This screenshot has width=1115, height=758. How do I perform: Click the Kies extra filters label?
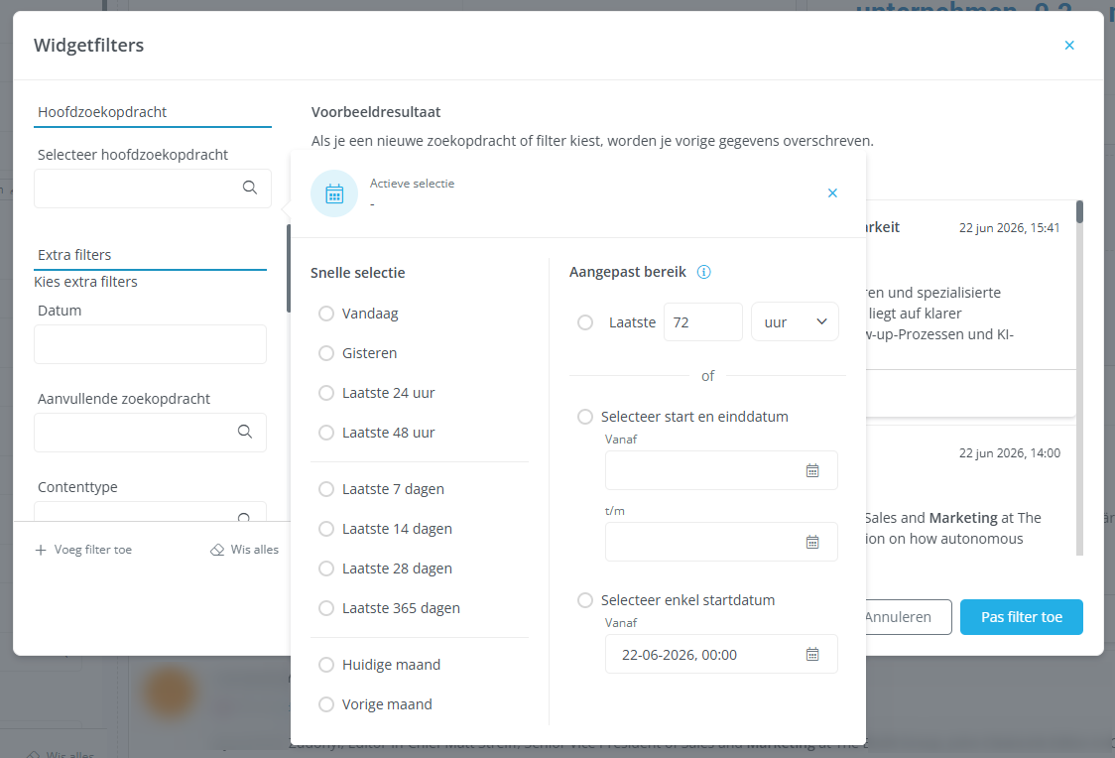click(x=85, y=283)
